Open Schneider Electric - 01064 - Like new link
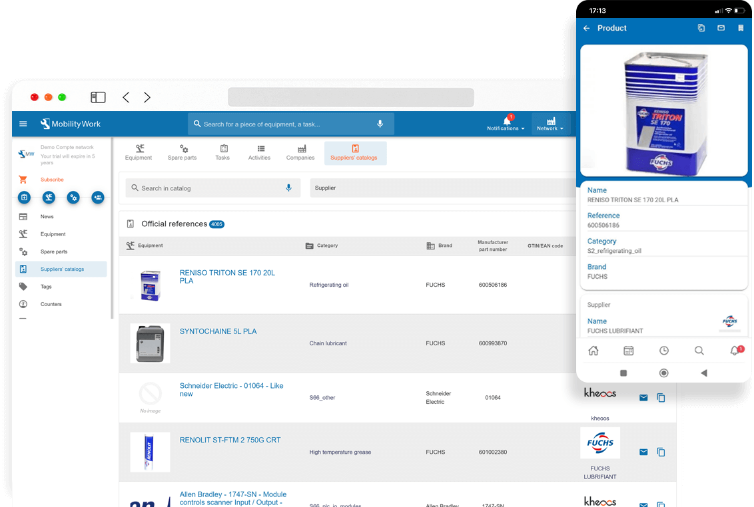Screen dimensions: 754x507 [231, 390]
